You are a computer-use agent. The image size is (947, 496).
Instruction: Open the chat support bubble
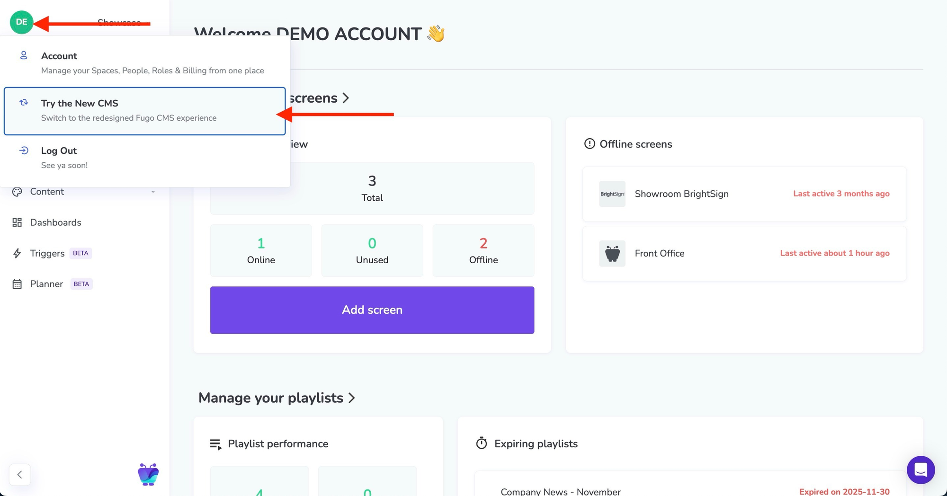(x=920, y=470)
